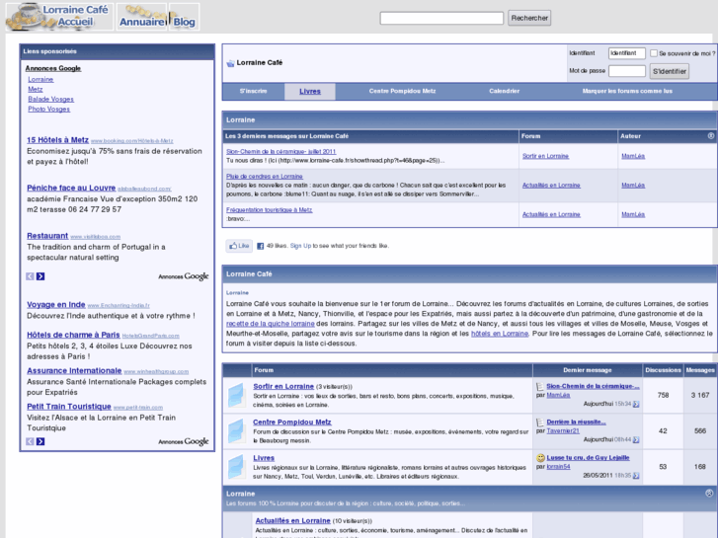The width and height of the screenshot is (718, 538).
Task: Open Centre Pompidou Metz forum title link
Action: pos(292,423)
